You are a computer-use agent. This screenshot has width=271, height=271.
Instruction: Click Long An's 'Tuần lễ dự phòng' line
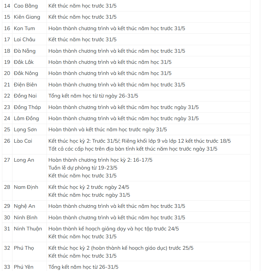pos(83,168)
